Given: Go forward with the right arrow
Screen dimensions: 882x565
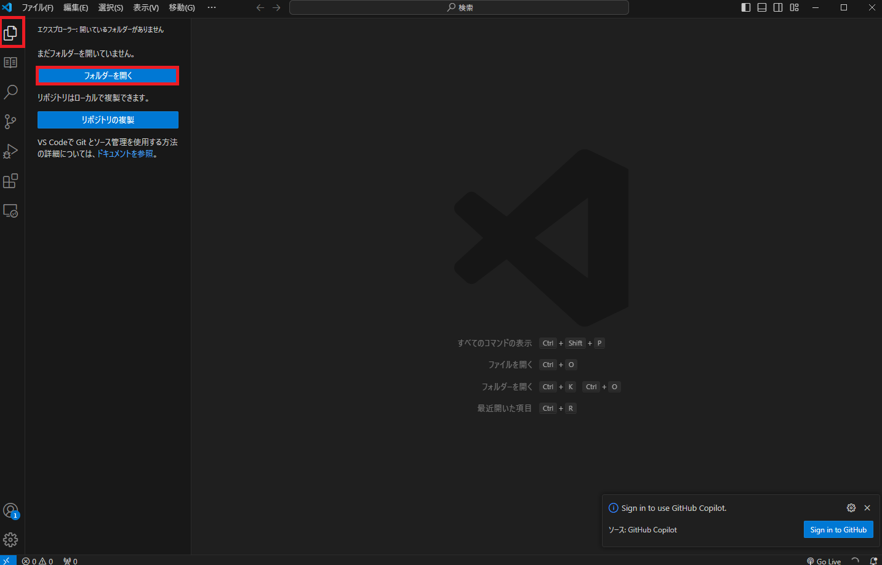Looking at the screenshot, I should [276, 7].
